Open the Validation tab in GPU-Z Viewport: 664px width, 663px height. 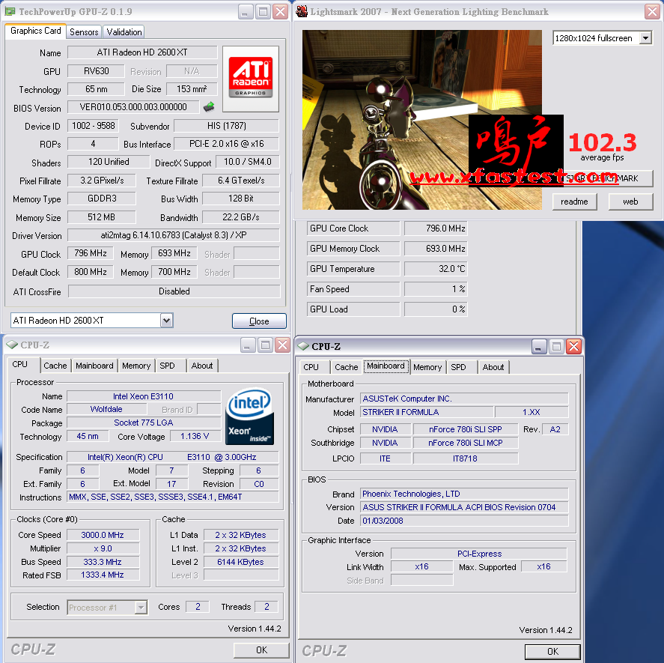[x=124, y=32]
